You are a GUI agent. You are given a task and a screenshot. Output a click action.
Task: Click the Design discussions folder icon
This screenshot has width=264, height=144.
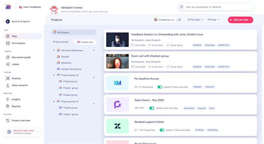[58, 69]
